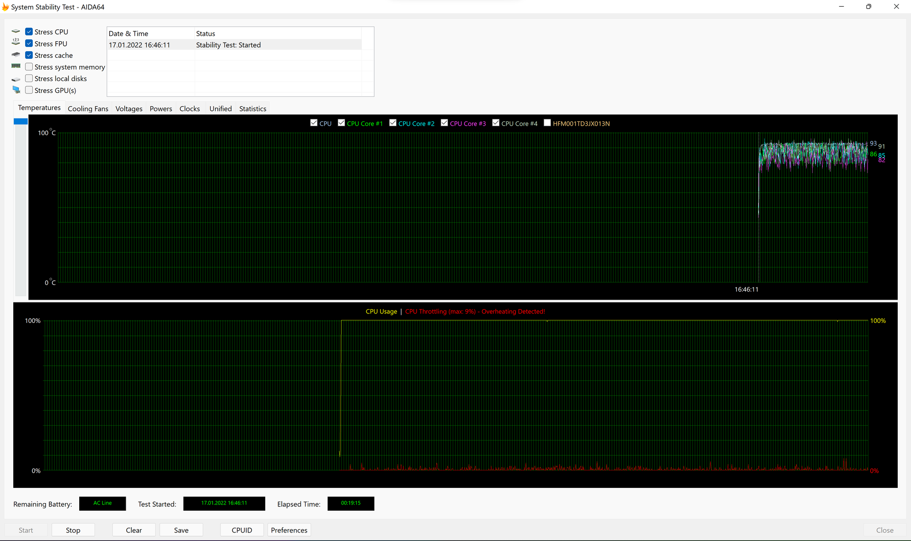Viewport: 911px width, 541px height.
Task: Enable Stress local disks checkbox
Action: (29, 79)
